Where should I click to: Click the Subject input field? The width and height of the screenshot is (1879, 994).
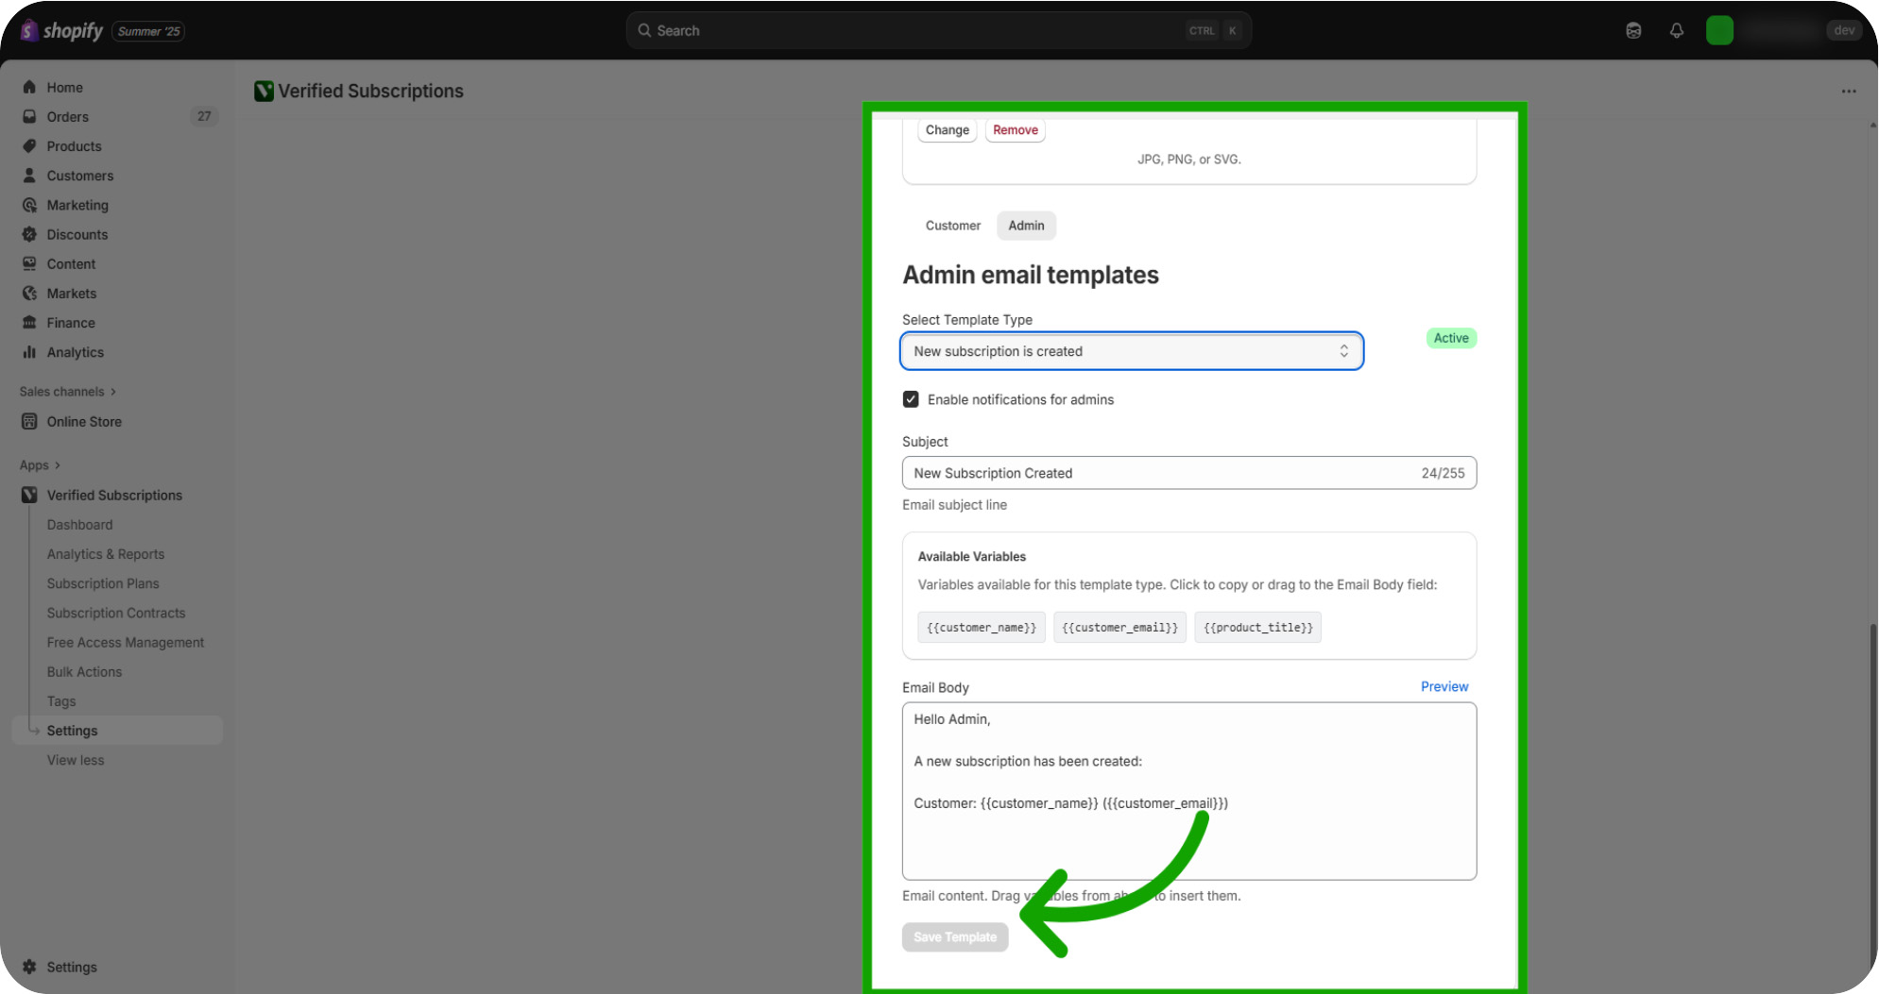(1189, 473)
